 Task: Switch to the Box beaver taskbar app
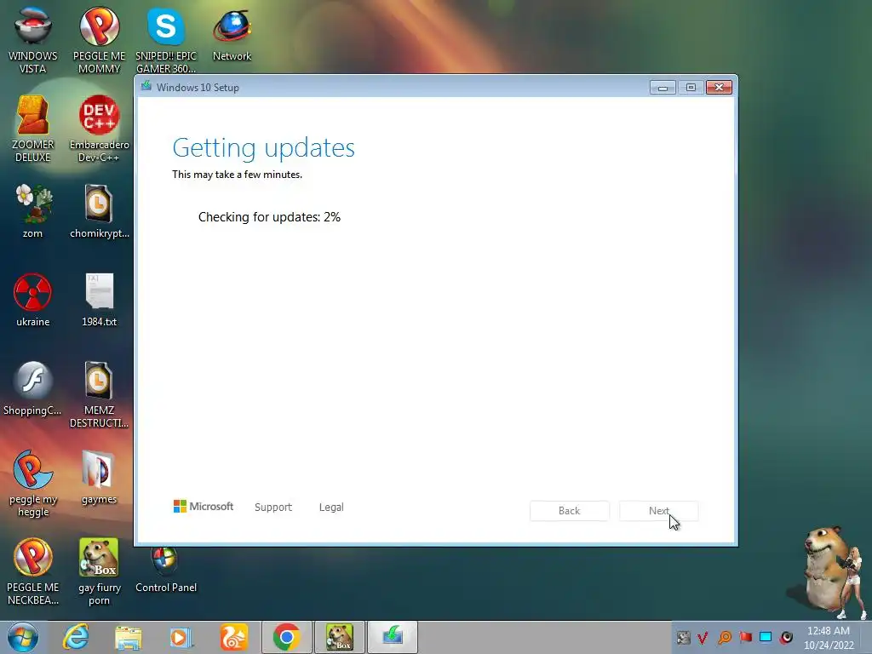(x=340, y=637)
